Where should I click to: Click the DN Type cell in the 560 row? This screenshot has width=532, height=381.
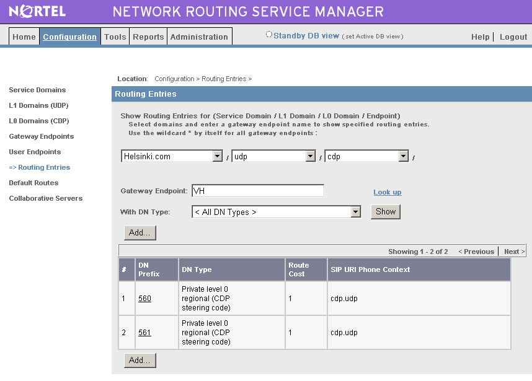point(232,298)
